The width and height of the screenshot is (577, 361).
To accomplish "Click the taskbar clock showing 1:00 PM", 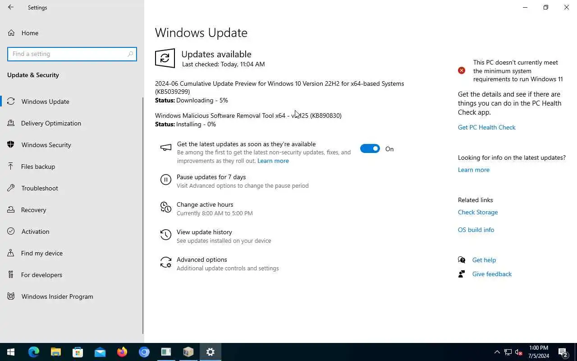I will tap(539, 352).
